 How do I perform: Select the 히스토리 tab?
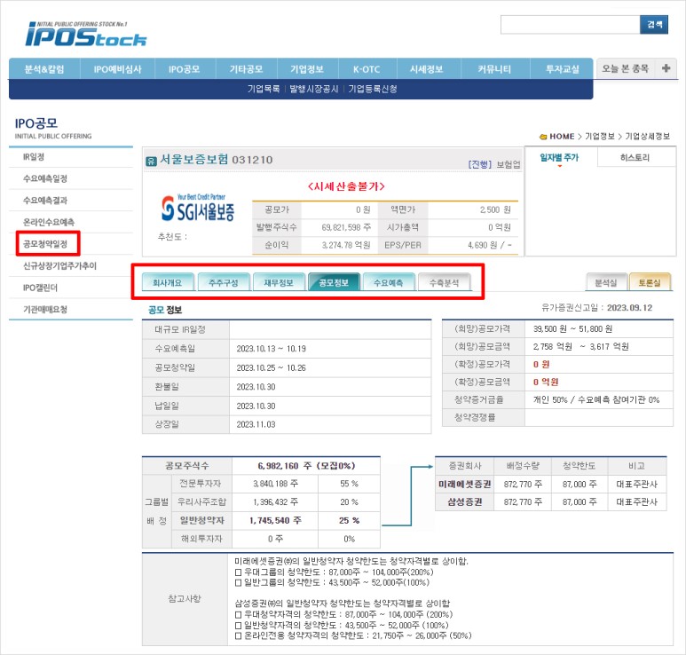click(635, 157)
